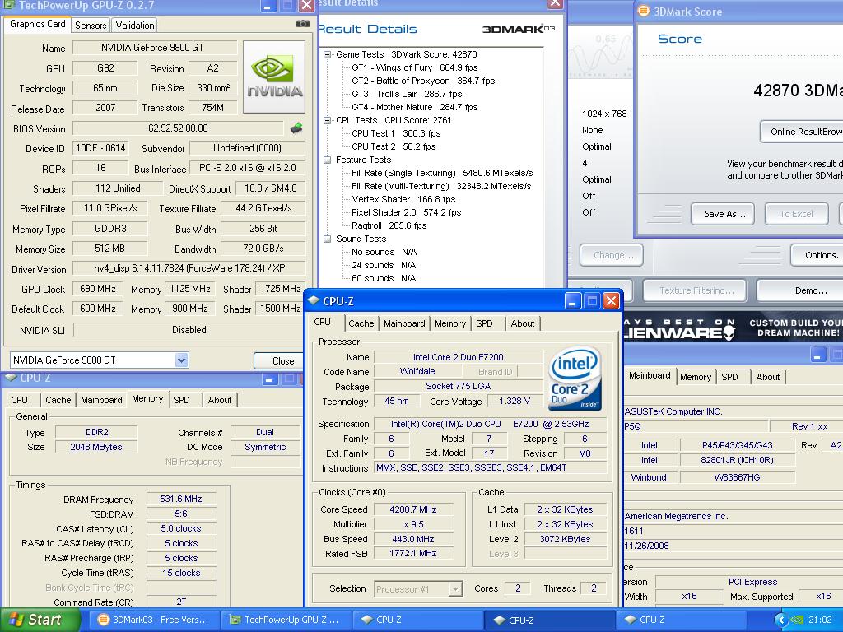Click the Windows Start button

tap(39, 620)
